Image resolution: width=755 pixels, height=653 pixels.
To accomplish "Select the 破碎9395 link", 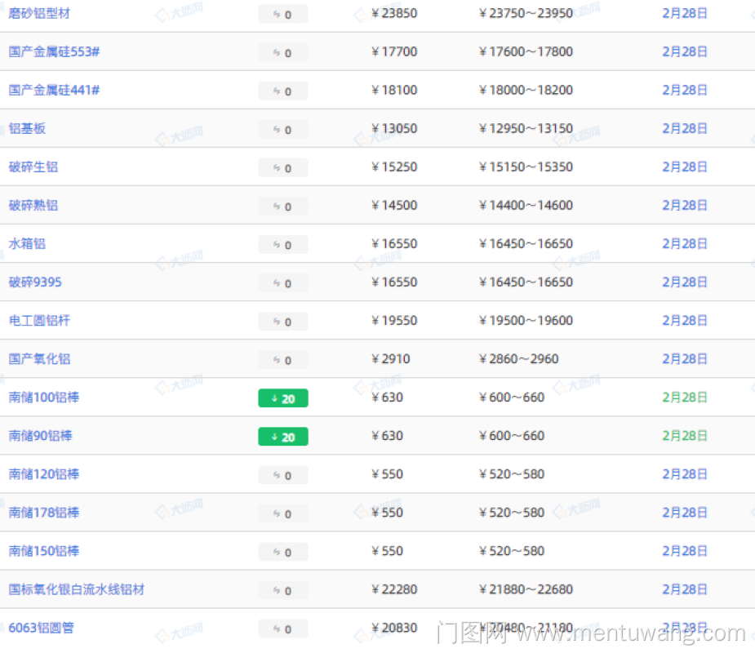I will point(35,282).
